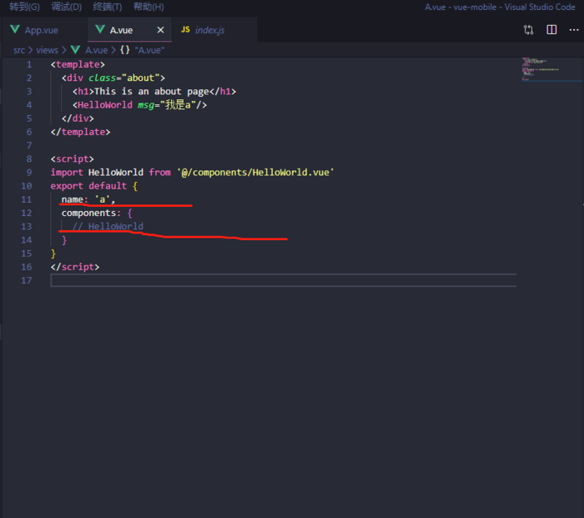584x518 pixels.
Task: Click line number 10 in the gutter
Action: [x=27, y=186]
